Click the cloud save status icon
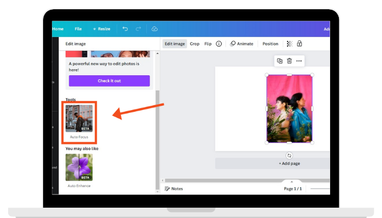 154,29
